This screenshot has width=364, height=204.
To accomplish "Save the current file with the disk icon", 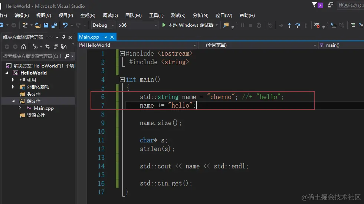I will (46, 25).
